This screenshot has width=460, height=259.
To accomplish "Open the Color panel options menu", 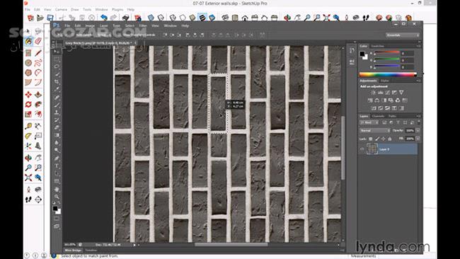I will click(419, 46).
